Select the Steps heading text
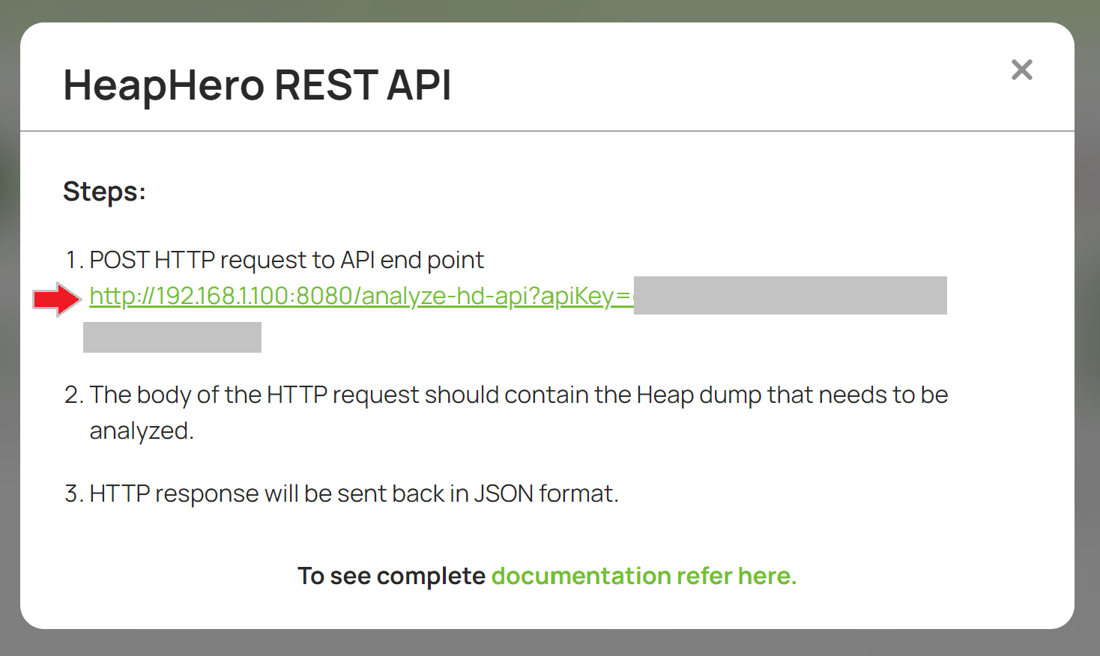This screenshot has height=656, width=1100. pyautogui.click(x=103, y=192)
